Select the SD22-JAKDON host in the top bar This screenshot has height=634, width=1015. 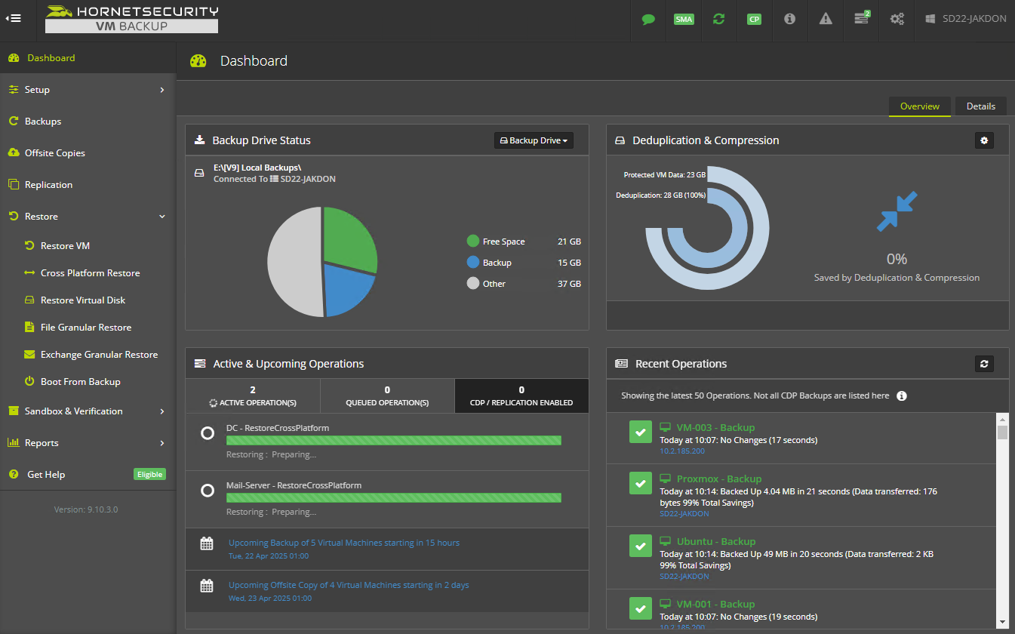pos(965,19)
